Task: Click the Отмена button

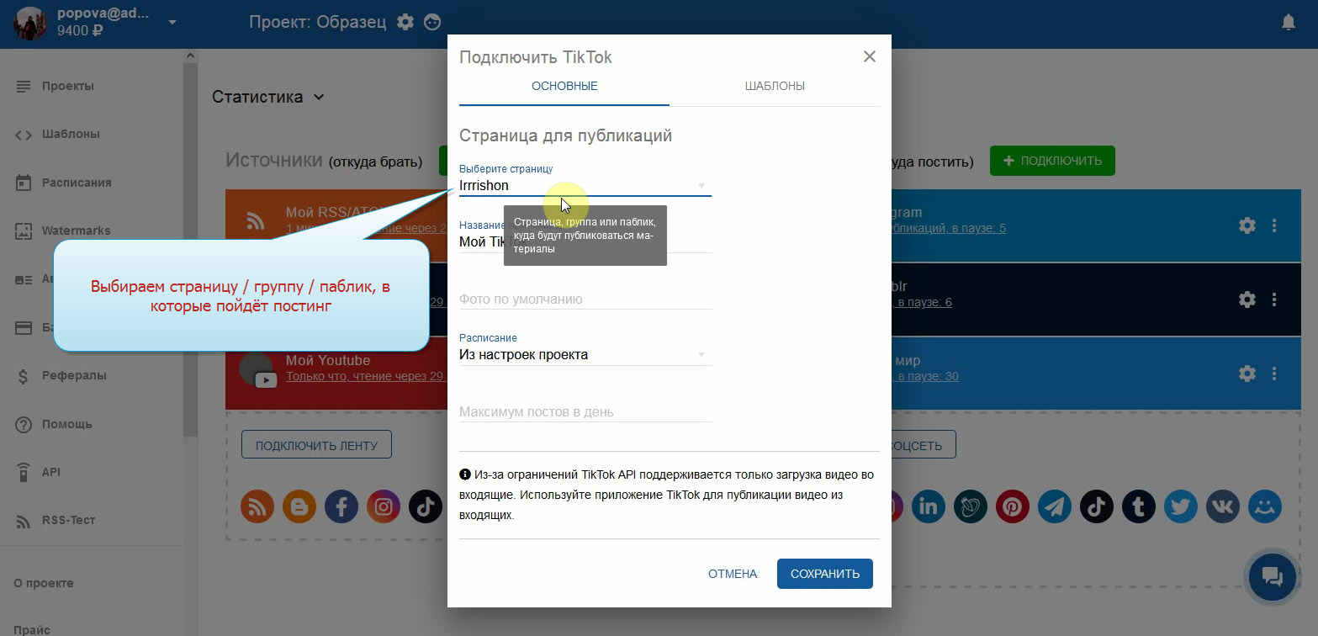Action: 733,574
